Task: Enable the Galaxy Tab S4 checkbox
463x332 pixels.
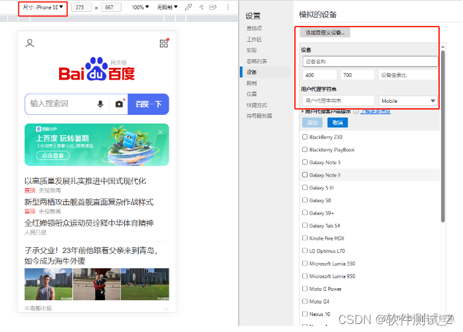Action: [x=305, y=226]
